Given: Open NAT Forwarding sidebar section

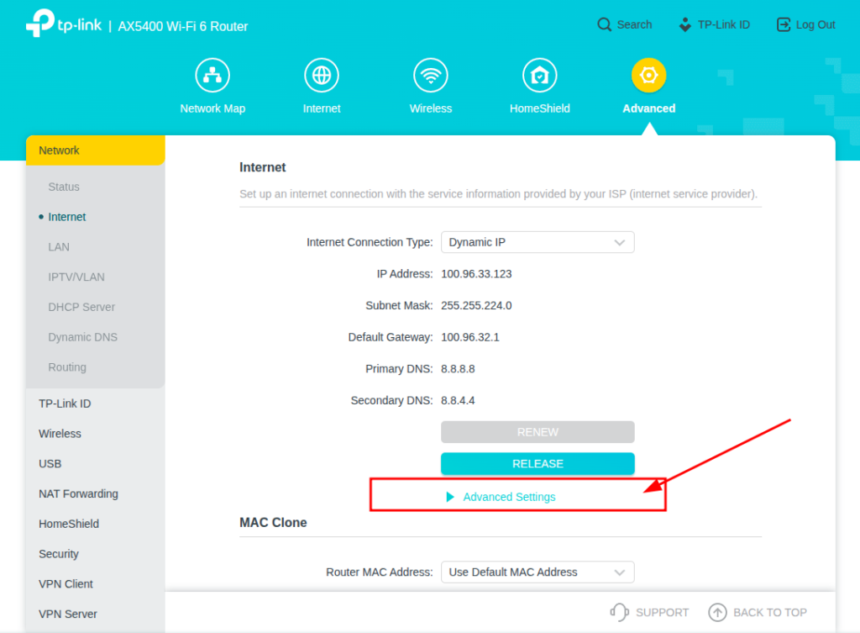Looking at the screenshot, I should coord(78,493).
